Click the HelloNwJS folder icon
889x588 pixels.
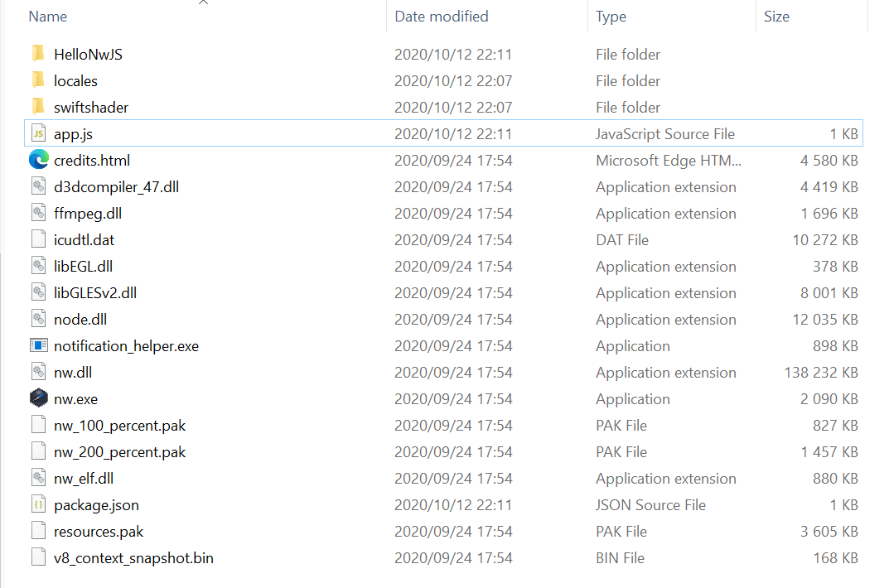click(x=38, y=55)
